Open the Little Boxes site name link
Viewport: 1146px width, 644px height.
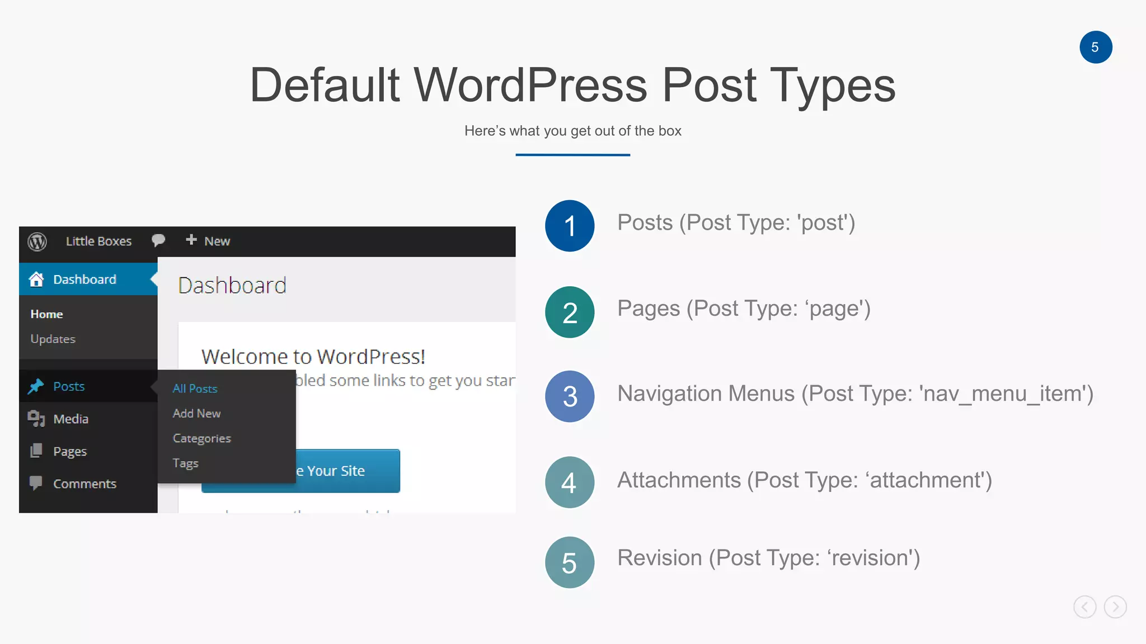pyautogui.click(x=98, y=241)
